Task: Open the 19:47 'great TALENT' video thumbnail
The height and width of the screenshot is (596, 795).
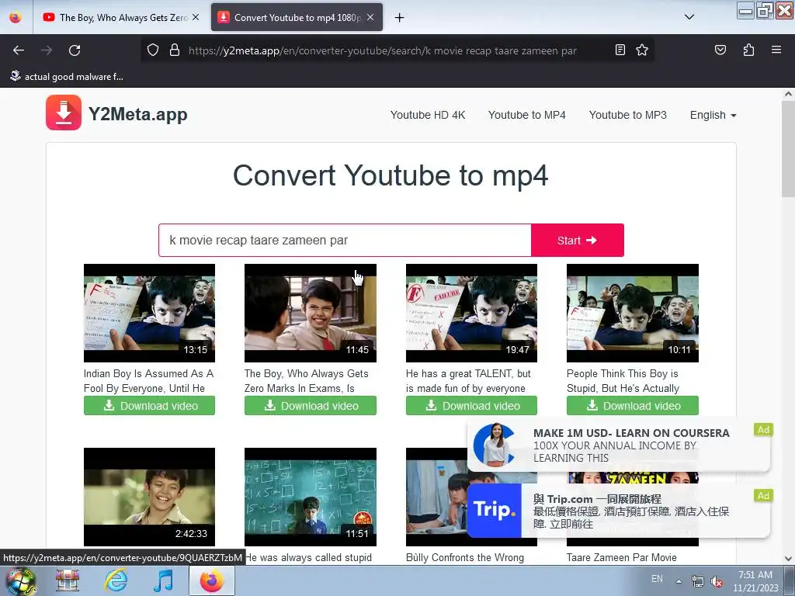Action: point(471,314)
